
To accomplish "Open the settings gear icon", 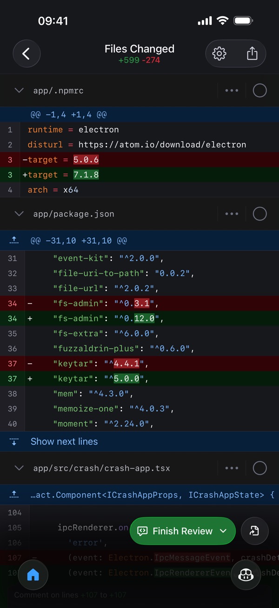I will (x=219, y=54).
